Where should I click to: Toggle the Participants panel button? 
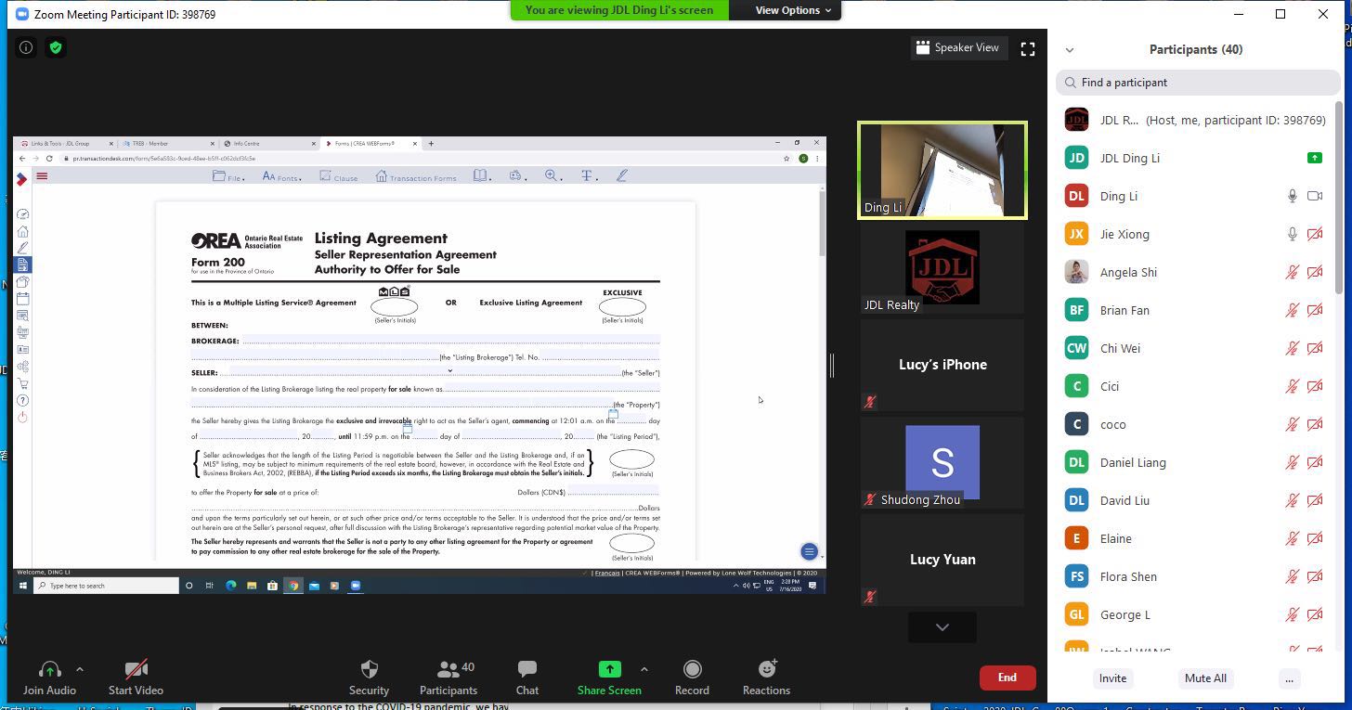(448, 678)
